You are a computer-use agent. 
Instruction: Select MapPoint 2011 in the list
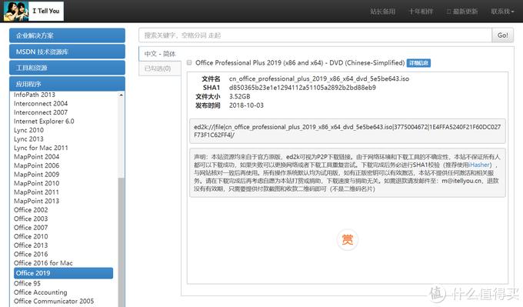[x=37, y=192]
